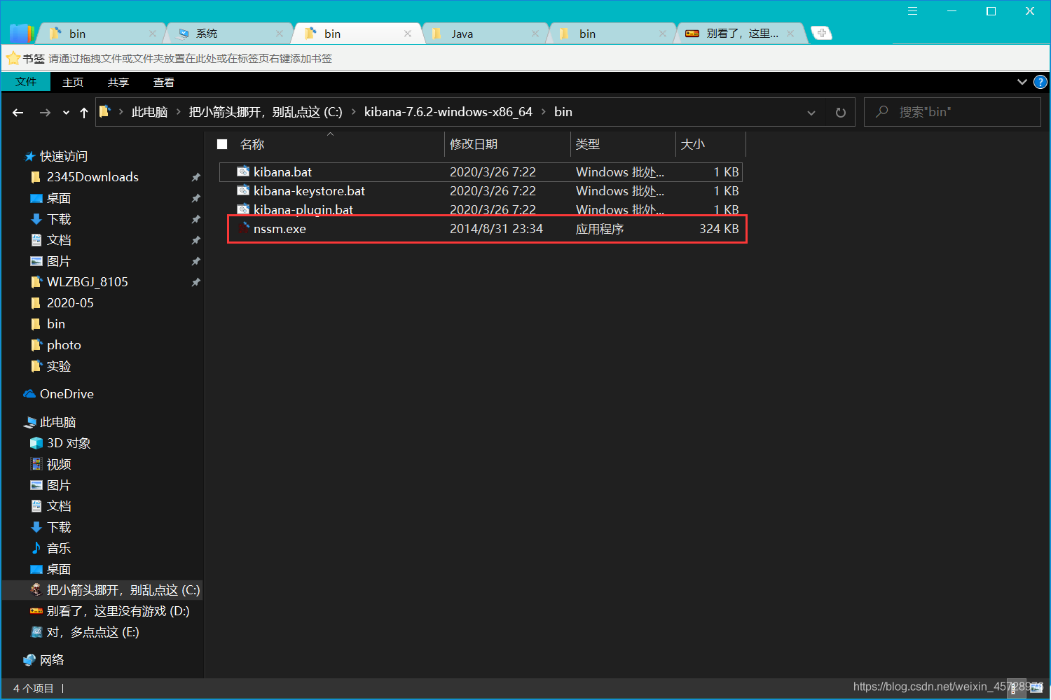Expand recent locations chevron next to forward arrow
1051x700 pixels.
pos(65,112)
